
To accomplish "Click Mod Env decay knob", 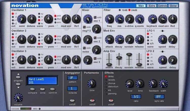I will pos(120,39).
